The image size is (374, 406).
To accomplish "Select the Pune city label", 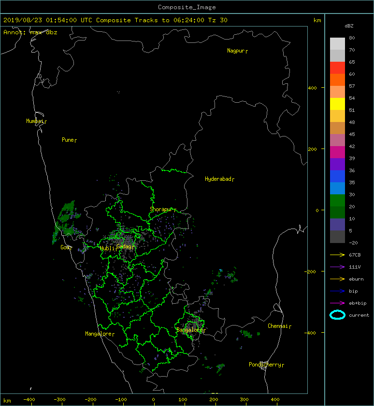I will (69, 140).
